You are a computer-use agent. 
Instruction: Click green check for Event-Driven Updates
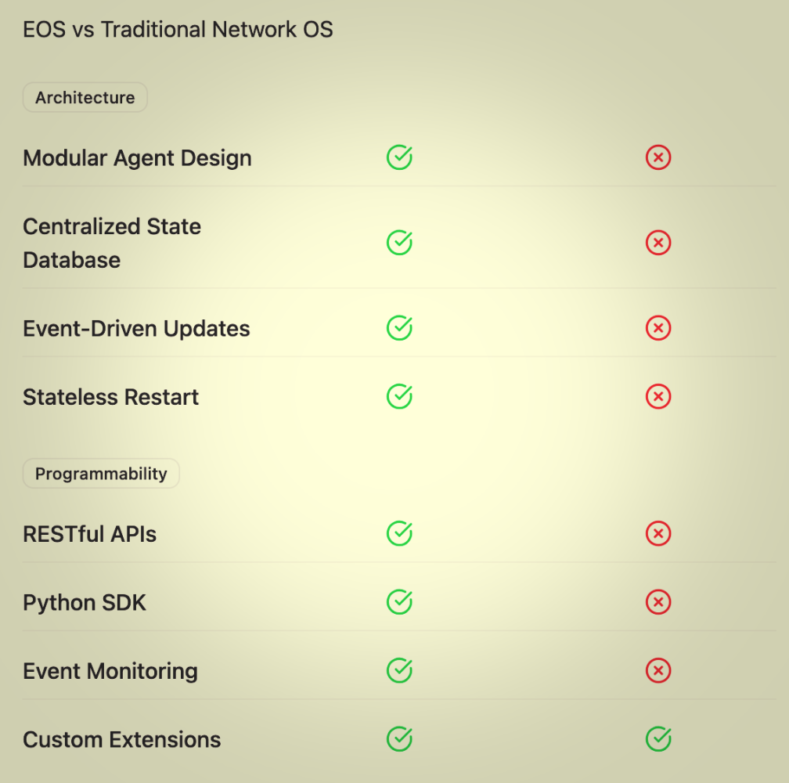(x=399, y=328)
